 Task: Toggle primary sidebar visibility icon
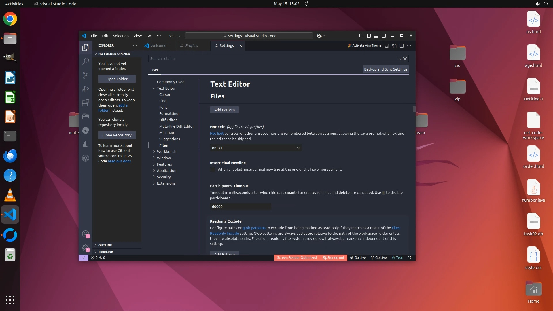(x=369, y=36)
